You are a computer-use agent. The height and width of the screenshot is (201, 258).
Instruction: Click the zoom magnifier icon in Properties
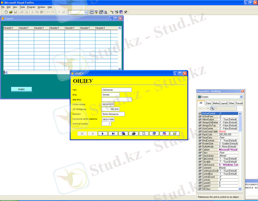(212, 109)
